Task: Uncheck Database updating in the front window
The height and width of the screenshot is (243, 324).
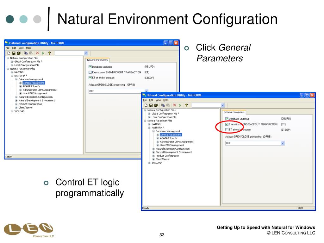Action: 227,119
